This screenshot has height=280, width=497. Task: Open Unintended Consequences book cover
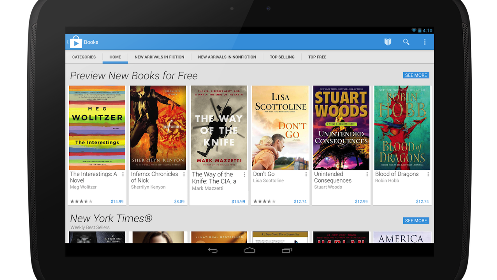click(341, 128)
